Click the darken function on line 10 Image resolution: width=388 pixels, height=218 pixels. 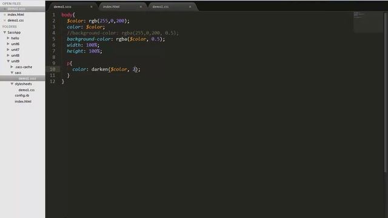(x=99, y=69)
